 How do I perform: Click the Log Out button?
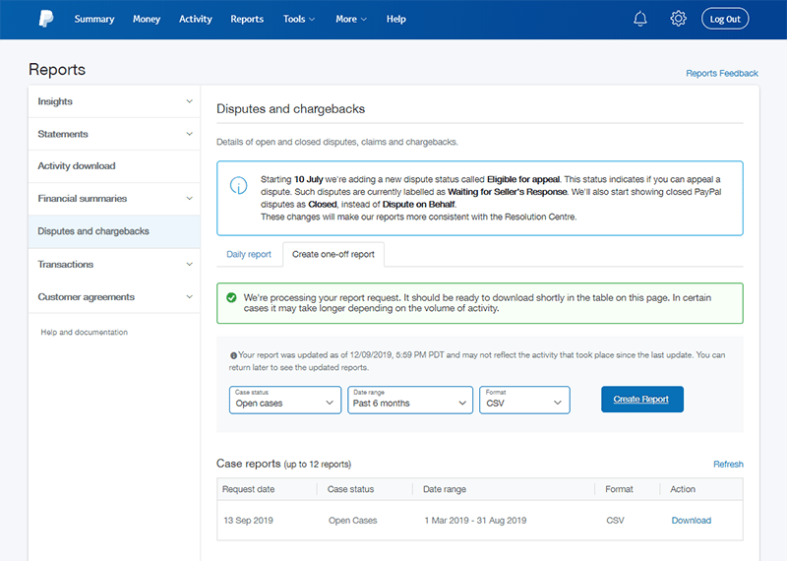point(725,19)
